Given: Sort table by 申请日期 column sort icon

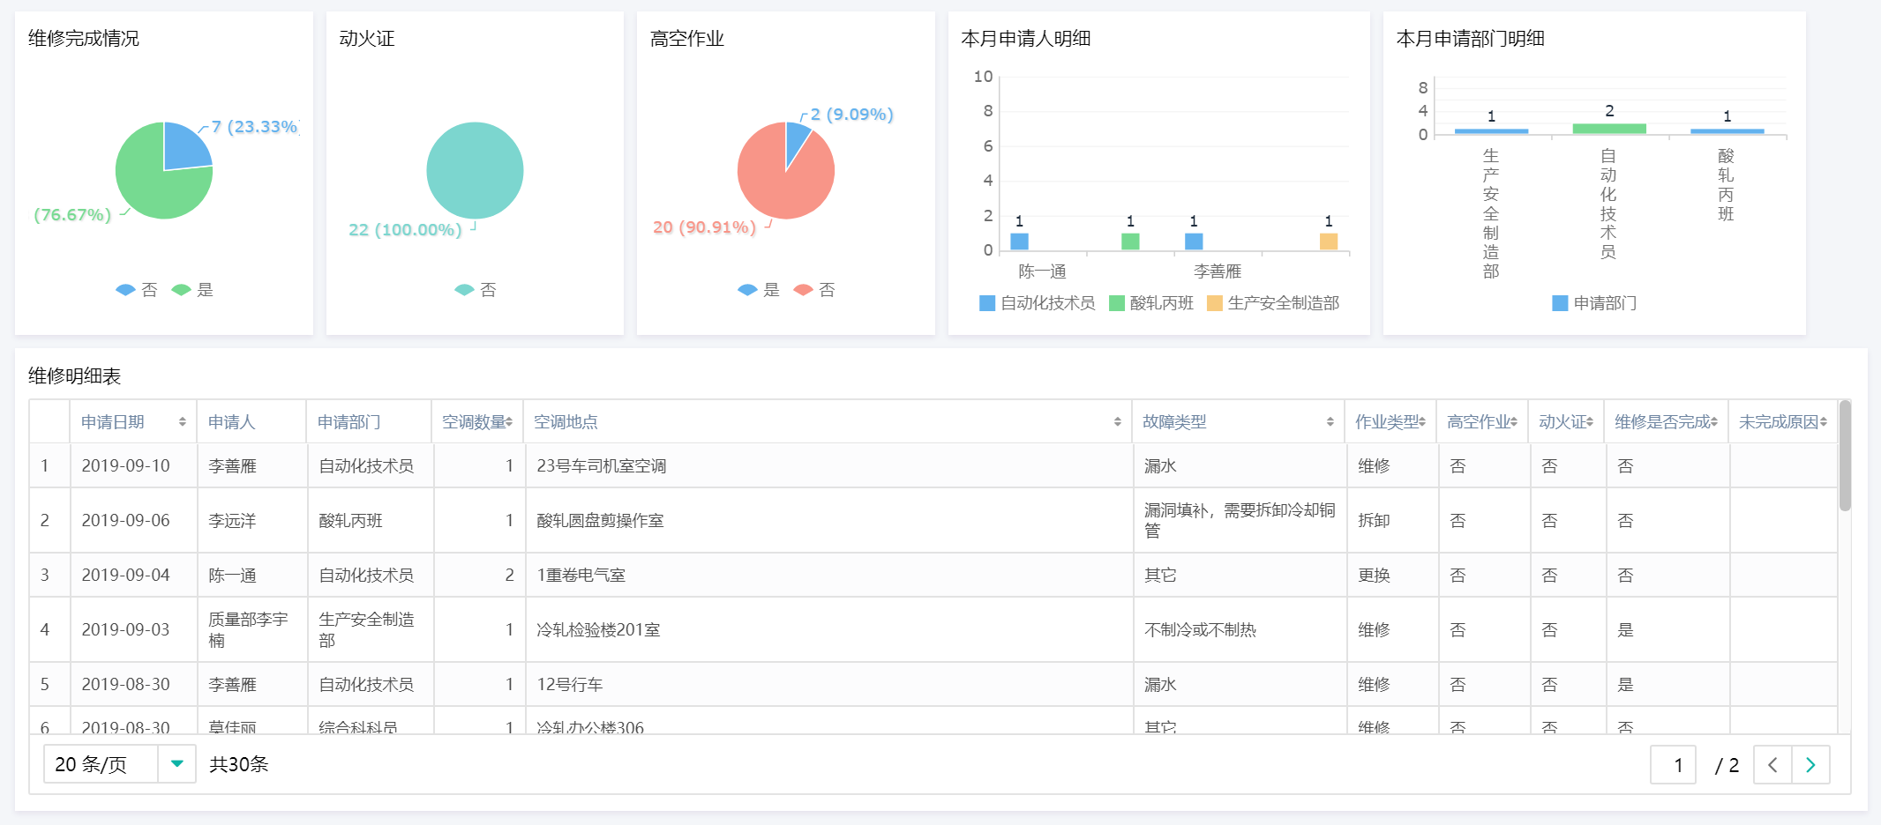Looking at the screenshot, I should click(x=182, y=422).
